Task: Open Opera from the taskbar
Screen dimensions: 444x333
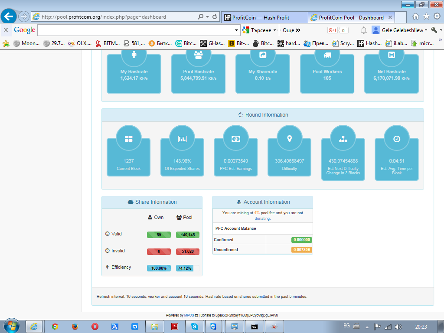Action: click(95, 326)
